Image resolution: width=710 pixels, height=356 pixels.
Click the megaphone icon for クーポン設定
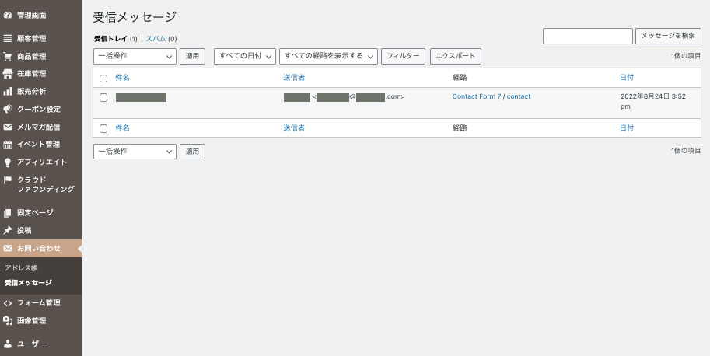[8, 109]
